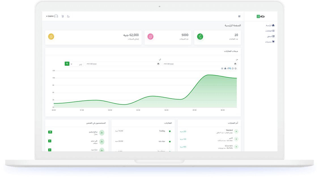Select the chart magnifier selection-zoom tool
This screenshot has width=319, height=178.
coord(230,68)
